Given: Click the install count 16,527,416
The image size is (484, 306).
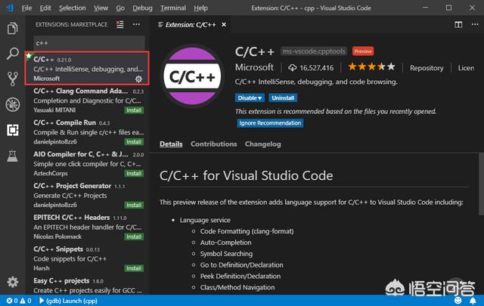Looking at the screenshot, I should coord(311,68).
